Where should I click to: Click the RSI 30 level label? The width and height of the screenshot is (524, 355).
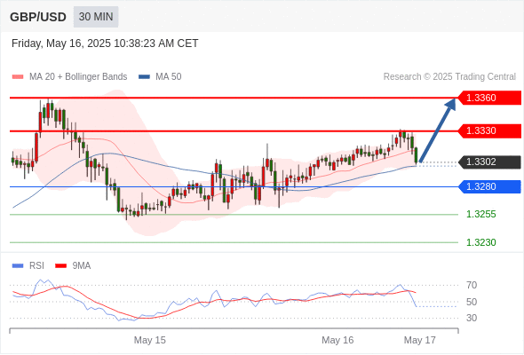coord(472,318)
